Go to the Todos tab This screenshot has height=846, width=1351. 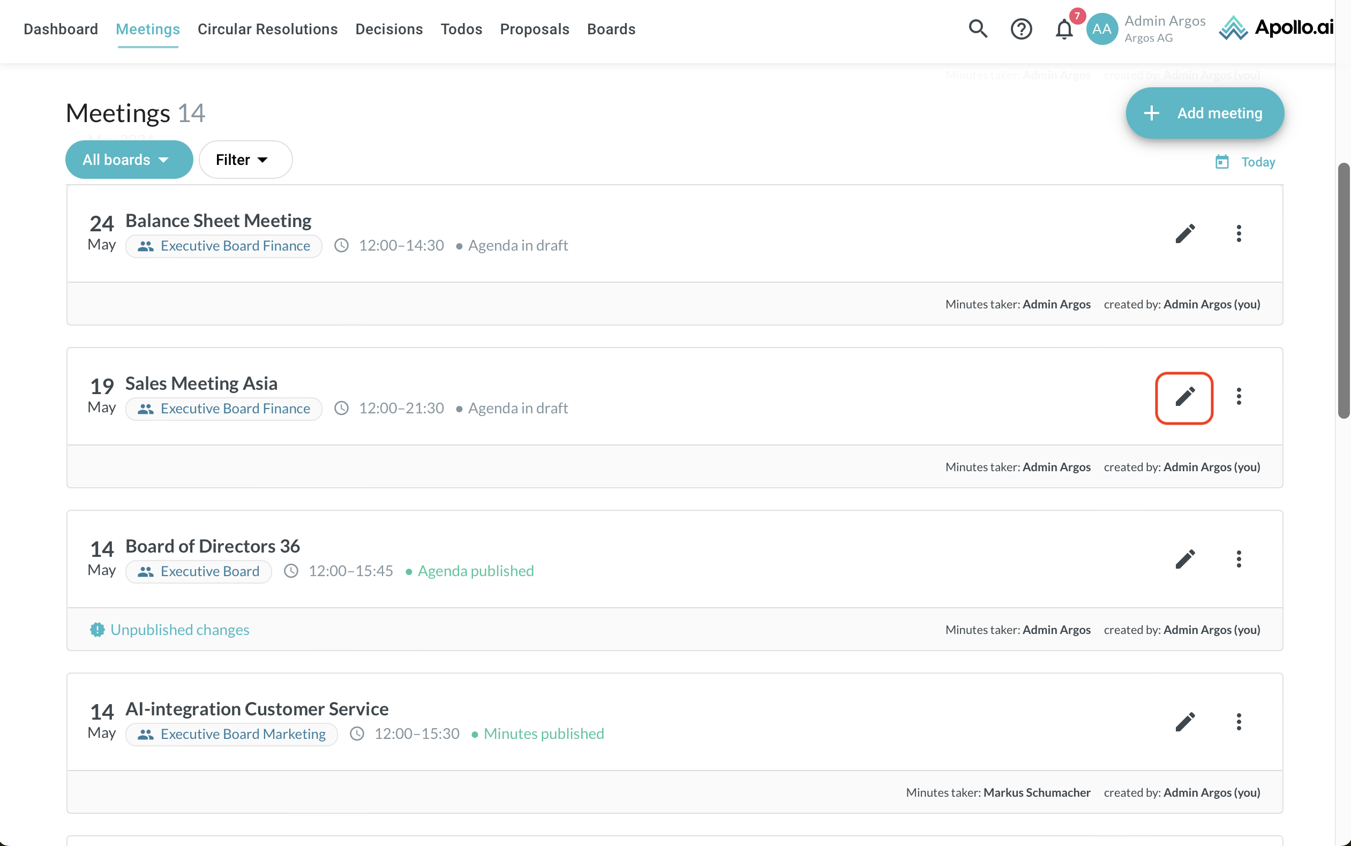[461, 29]
